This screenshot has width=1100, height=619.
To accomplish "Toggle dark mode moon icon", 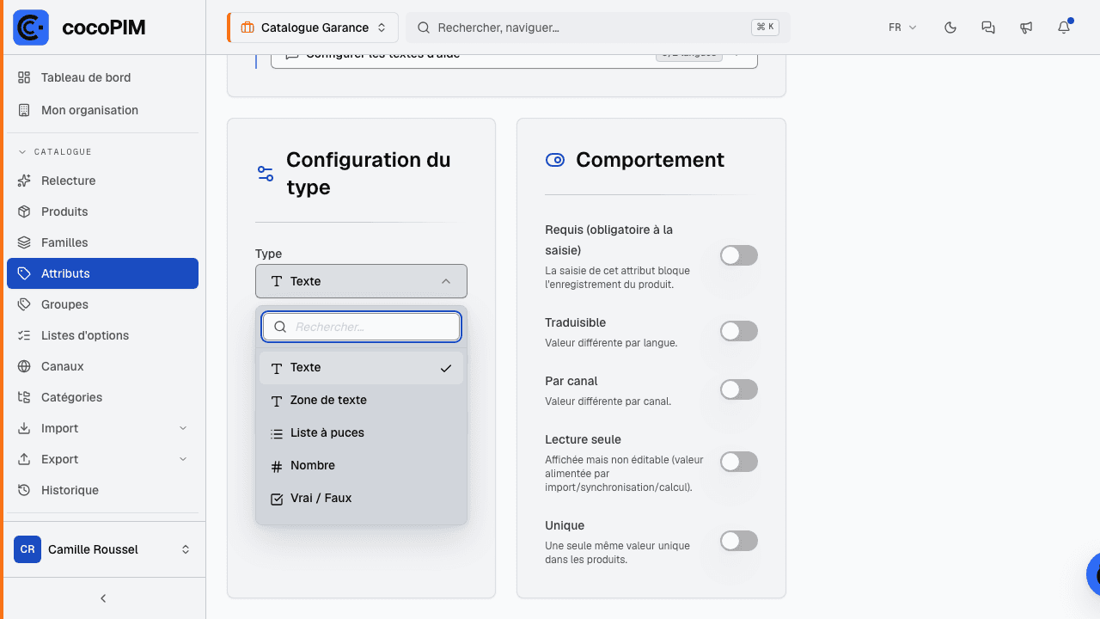I will [950, 28].
